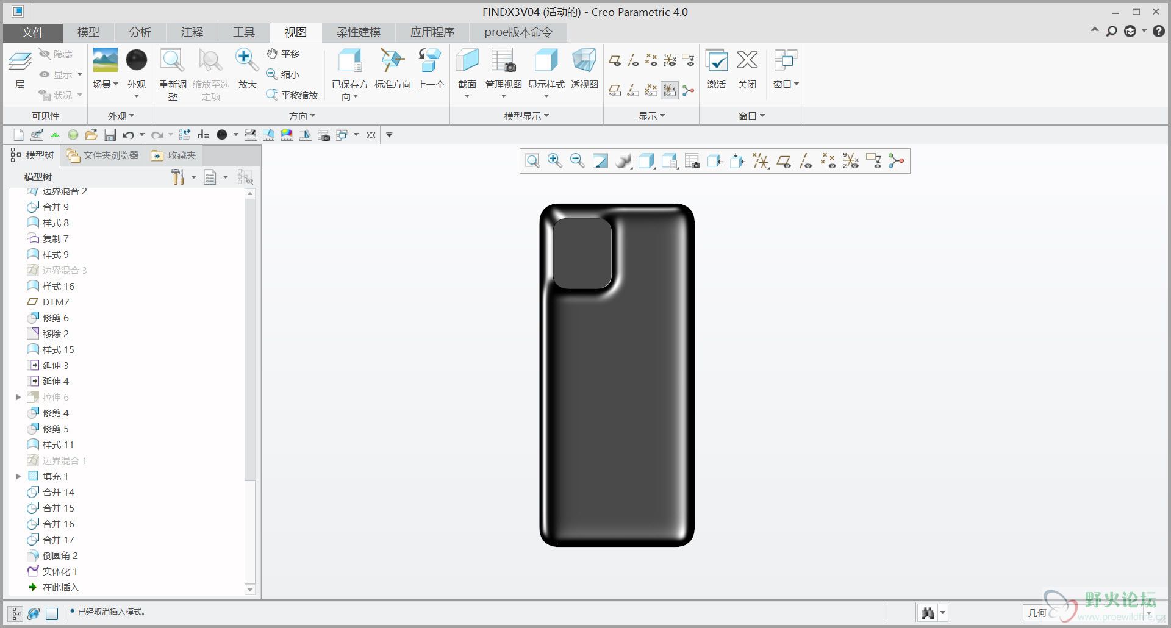Toggle spin center in graphics toolbar

(x=896, y=161)
